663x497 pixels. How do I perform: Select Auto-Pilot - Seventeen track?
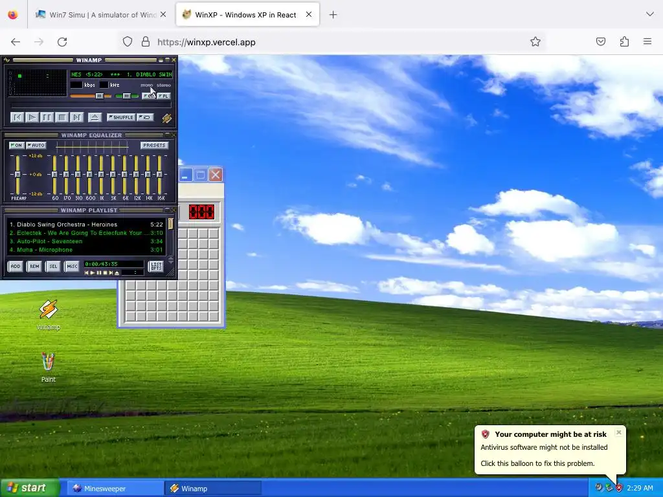click(x=86, y=241)
